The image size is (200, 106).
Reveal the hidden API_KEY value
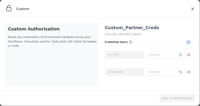181,55
